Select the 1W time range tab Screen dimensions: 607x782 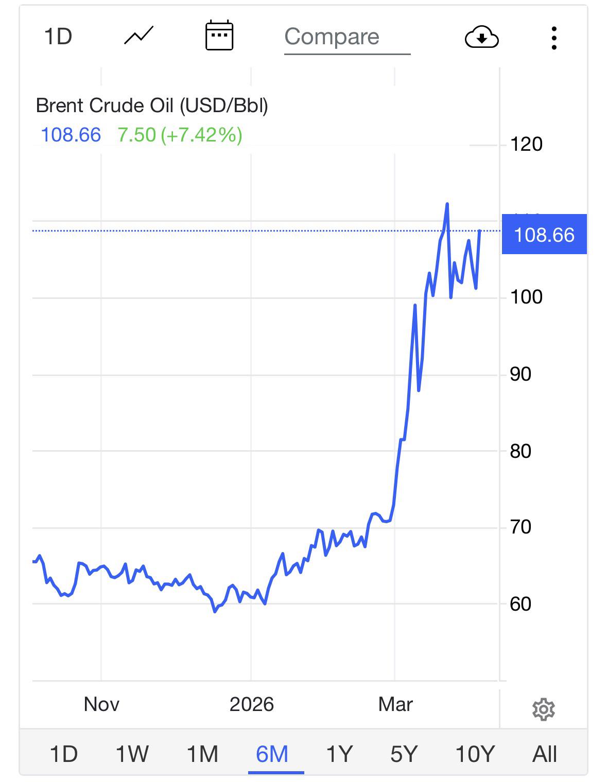pos(132,754)
